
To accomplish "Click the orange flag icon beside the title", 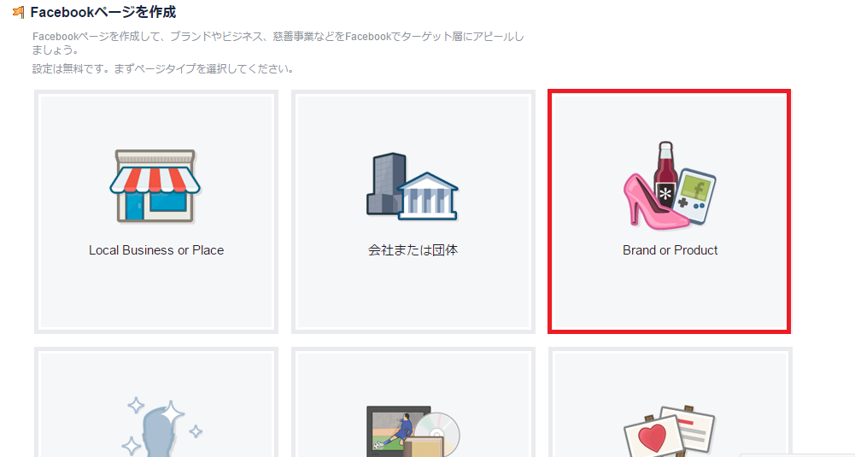I will point(19,12).
